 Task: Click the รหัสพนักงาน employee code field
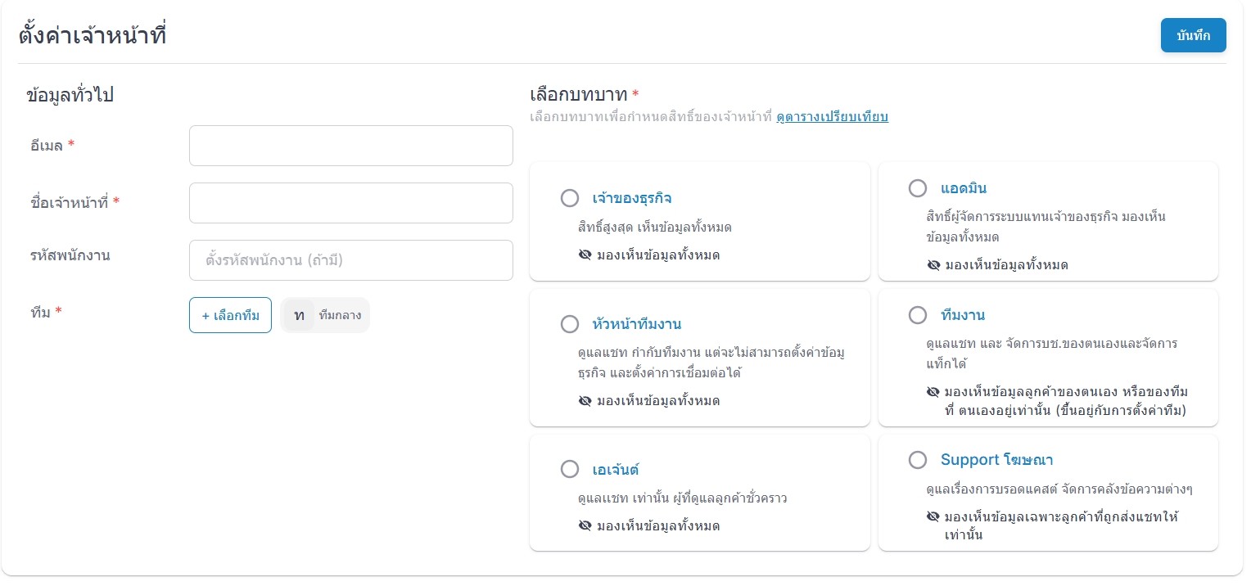351,260
